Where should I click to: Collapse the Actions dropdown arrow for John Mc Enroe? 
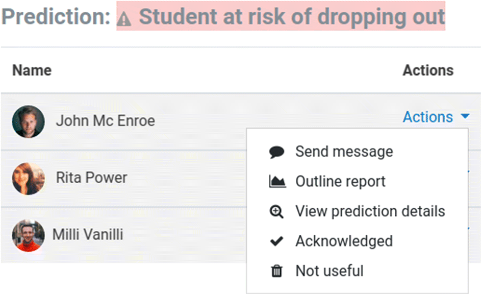tap(465, 116)
